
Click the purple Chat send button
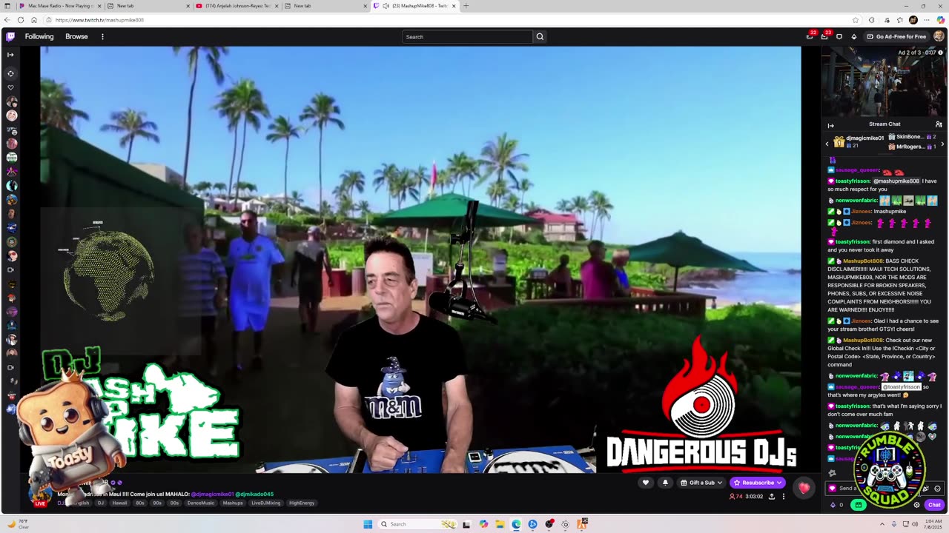point(933,505)
